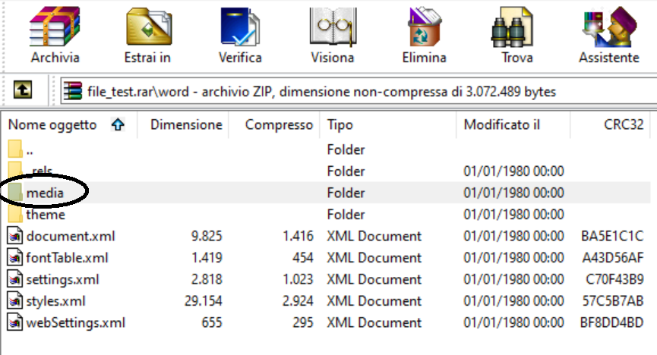This screenshot has width=657, height=355.
Task: Run the Verifica archive test
Action: click(x=240, y=35)
